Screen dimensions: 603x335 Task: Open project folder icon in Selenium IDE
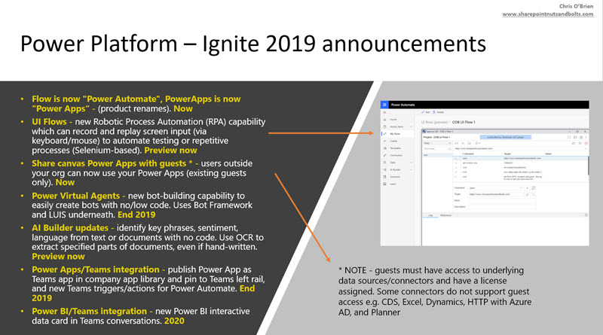pos(575,137)
